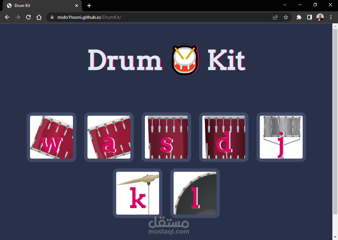This screenshot has width=338, height=240.
Task: Close the Drum Kit tab
Action: click(x=77, y=6)
